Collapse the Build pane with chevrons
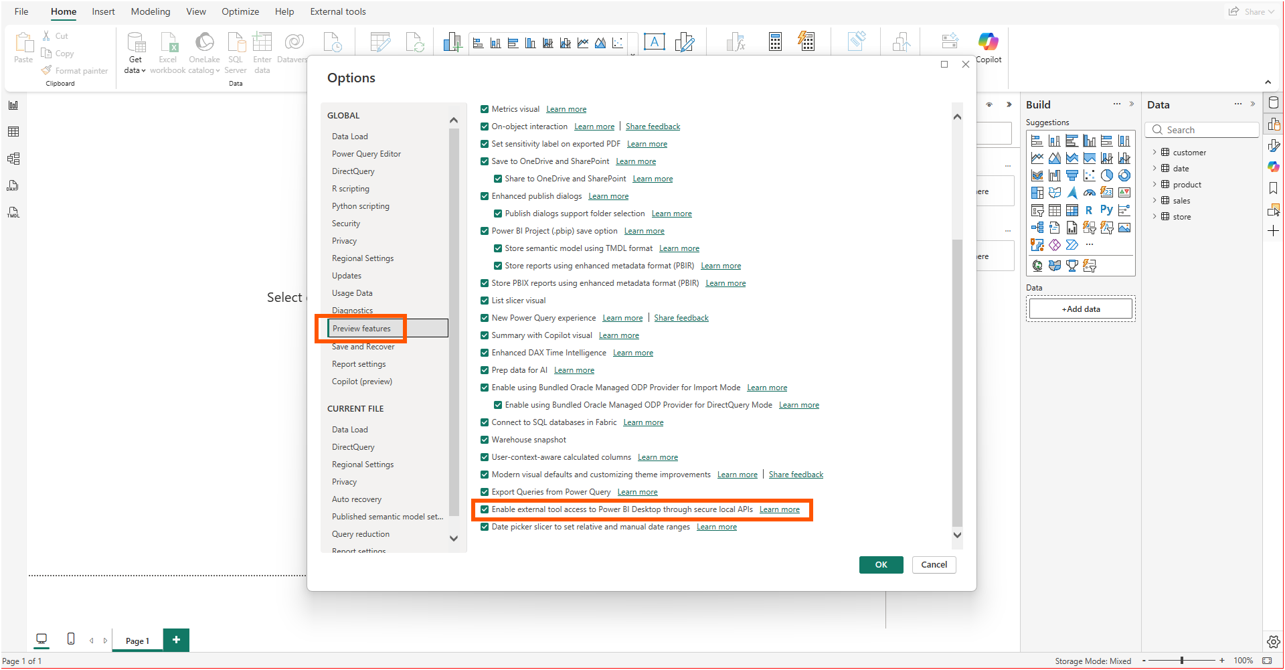Screen dimensions: 1285x670 pos(1132,104)
